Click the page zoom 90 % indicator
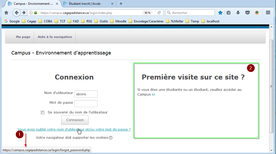This screenshot has height=154, width=276. coord(147,13)
